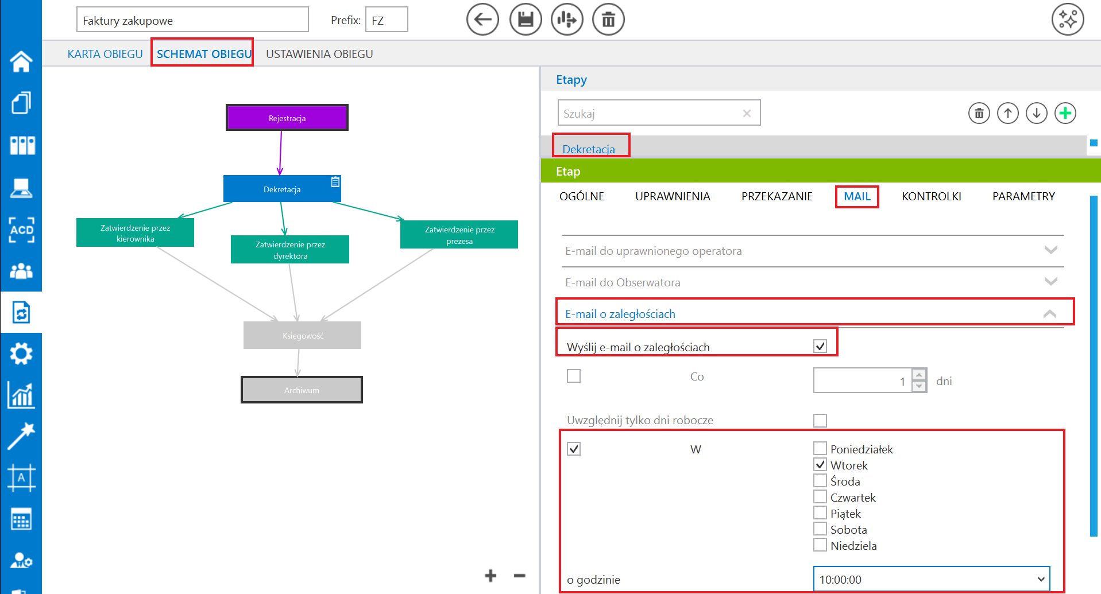Open the binders archive sidebar icon

coord(22,145)
